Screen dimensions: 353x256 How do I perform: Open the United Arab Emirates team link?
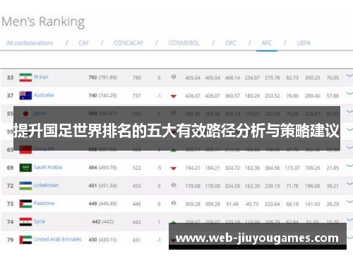(x=58, y=239)
